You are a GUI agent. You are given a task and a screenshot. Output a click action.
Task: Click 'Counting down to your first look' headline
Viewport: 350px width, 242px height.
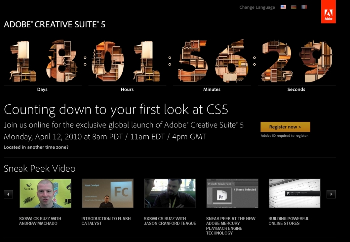tap(116, 109)
